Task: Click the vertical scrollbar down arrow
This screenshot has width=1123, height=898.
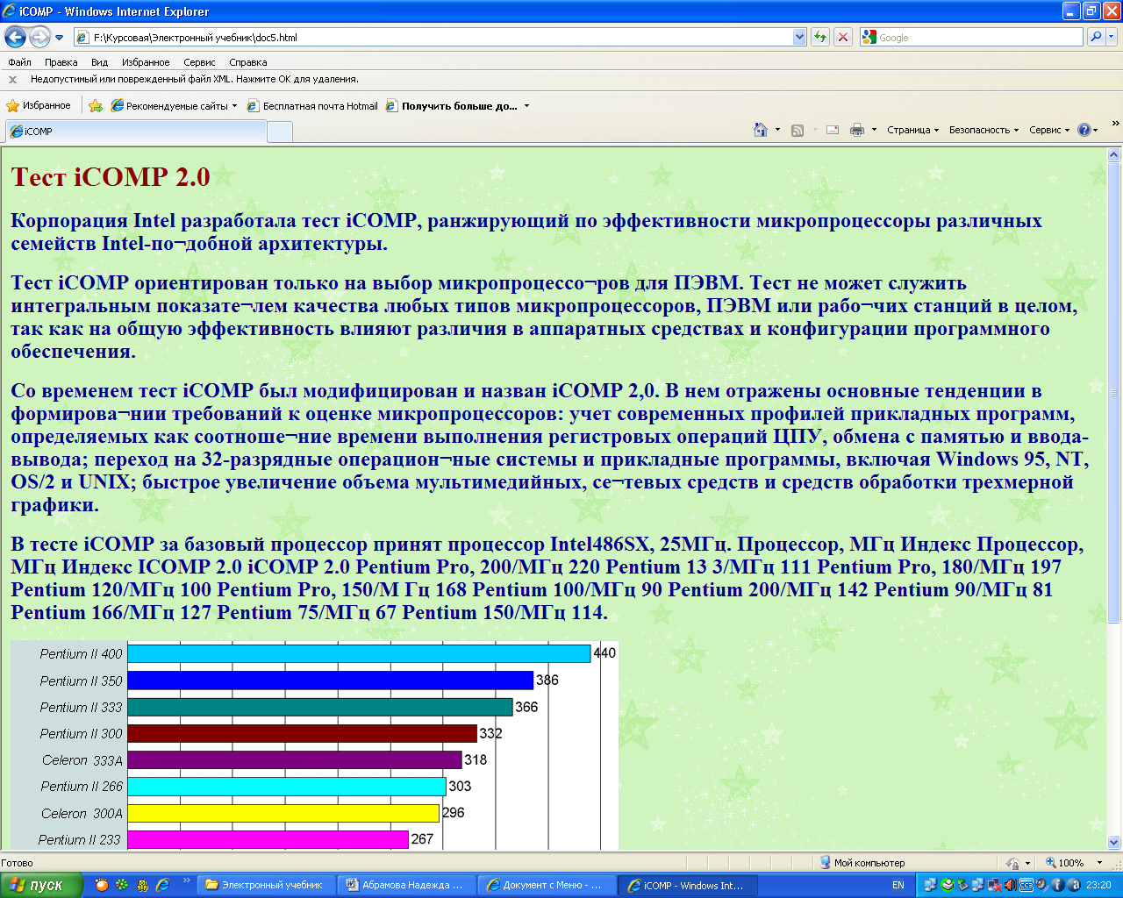Action: pos(1114,841)
